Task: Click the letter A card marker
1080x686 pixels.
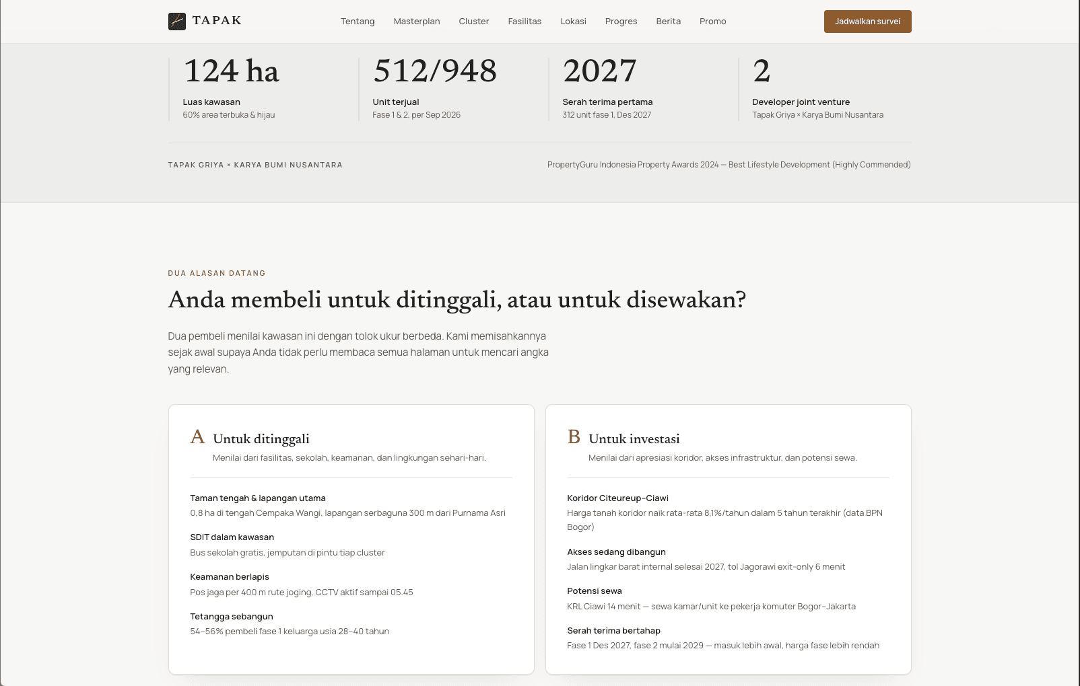Action: point(197,437)
